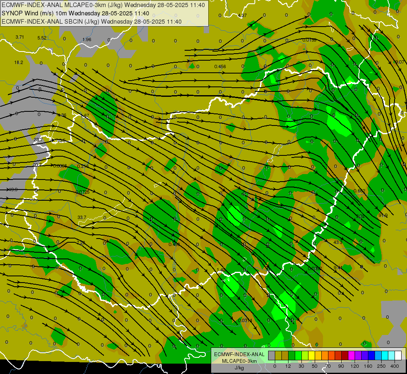Click the legend scale label 12

coord(288,366)
